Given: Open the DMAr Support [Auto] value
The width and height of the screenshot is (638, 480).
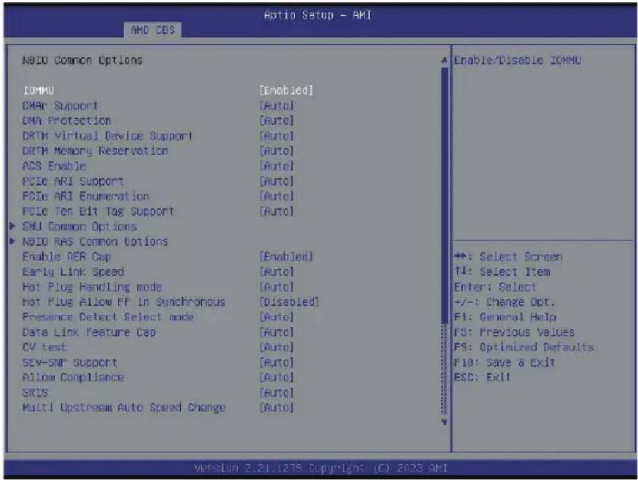Looking at the screenshot, I should 276,105.
